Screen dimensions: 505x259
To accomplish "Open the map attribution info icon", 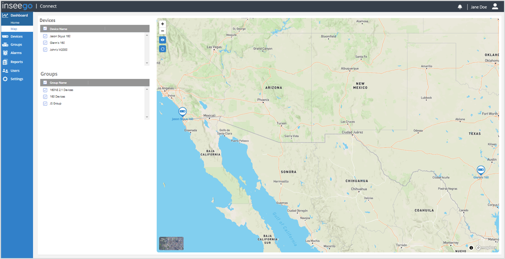I will [471, 248].
